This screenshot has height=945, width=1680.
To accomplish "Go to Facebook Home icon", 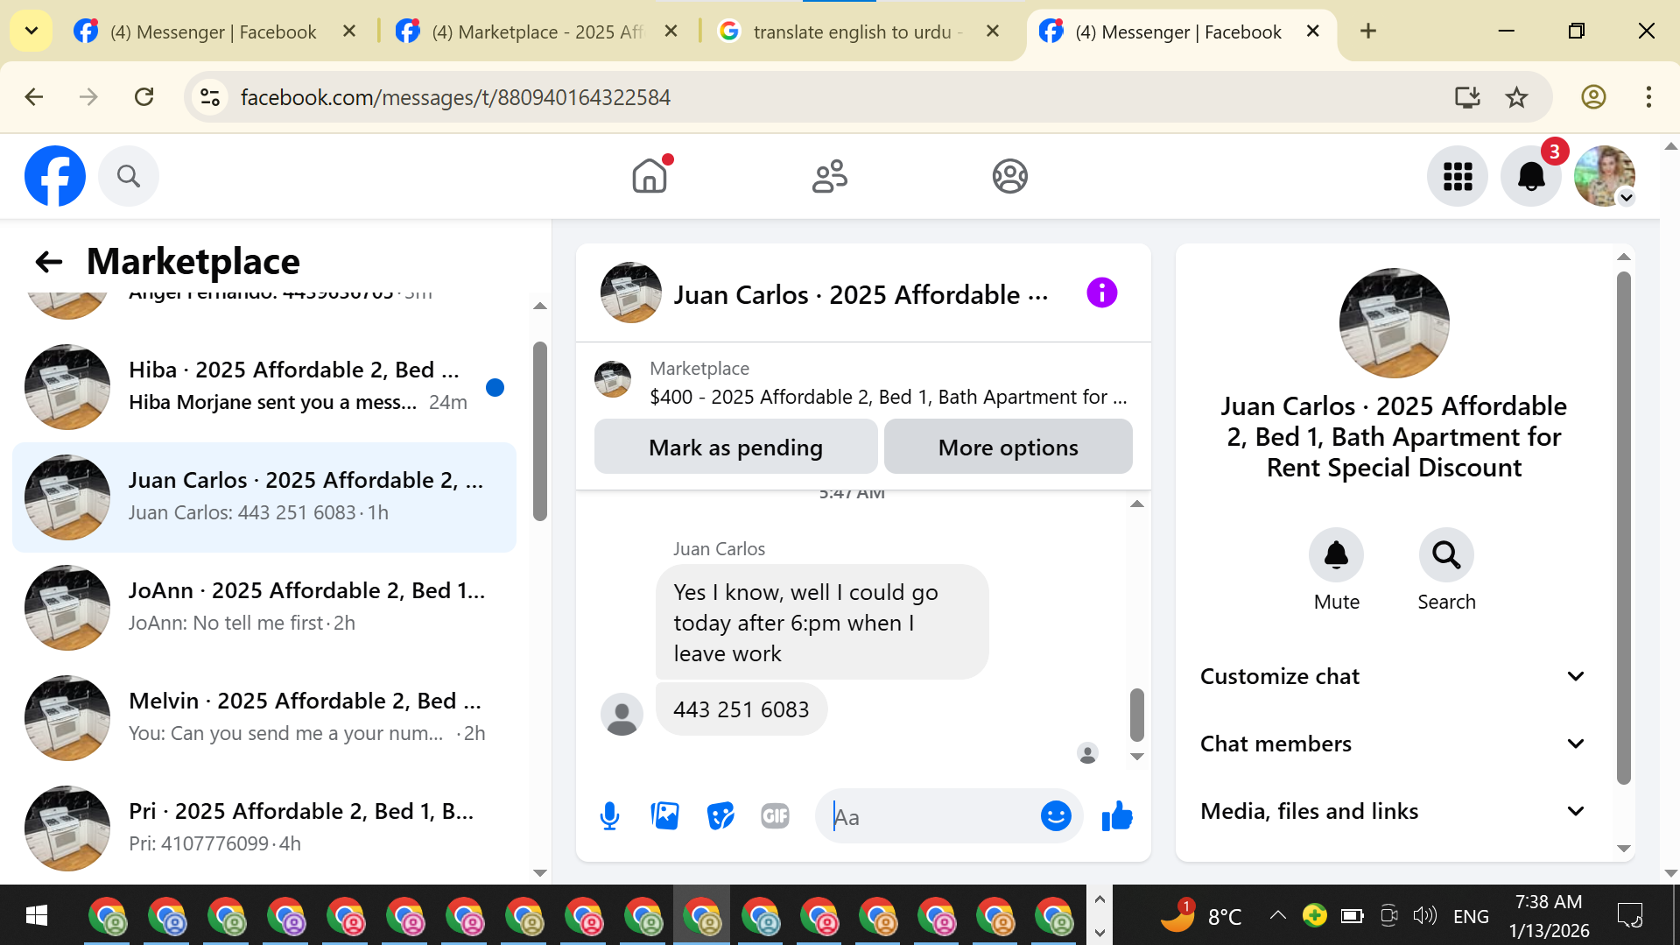I will pos(650,176).
